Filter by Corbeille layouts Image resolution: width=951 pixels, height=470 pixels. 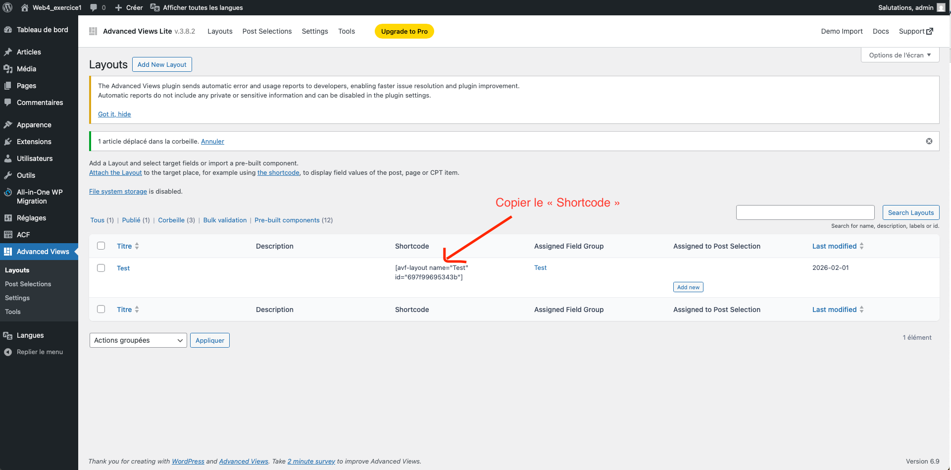click(x=171, y=220)
